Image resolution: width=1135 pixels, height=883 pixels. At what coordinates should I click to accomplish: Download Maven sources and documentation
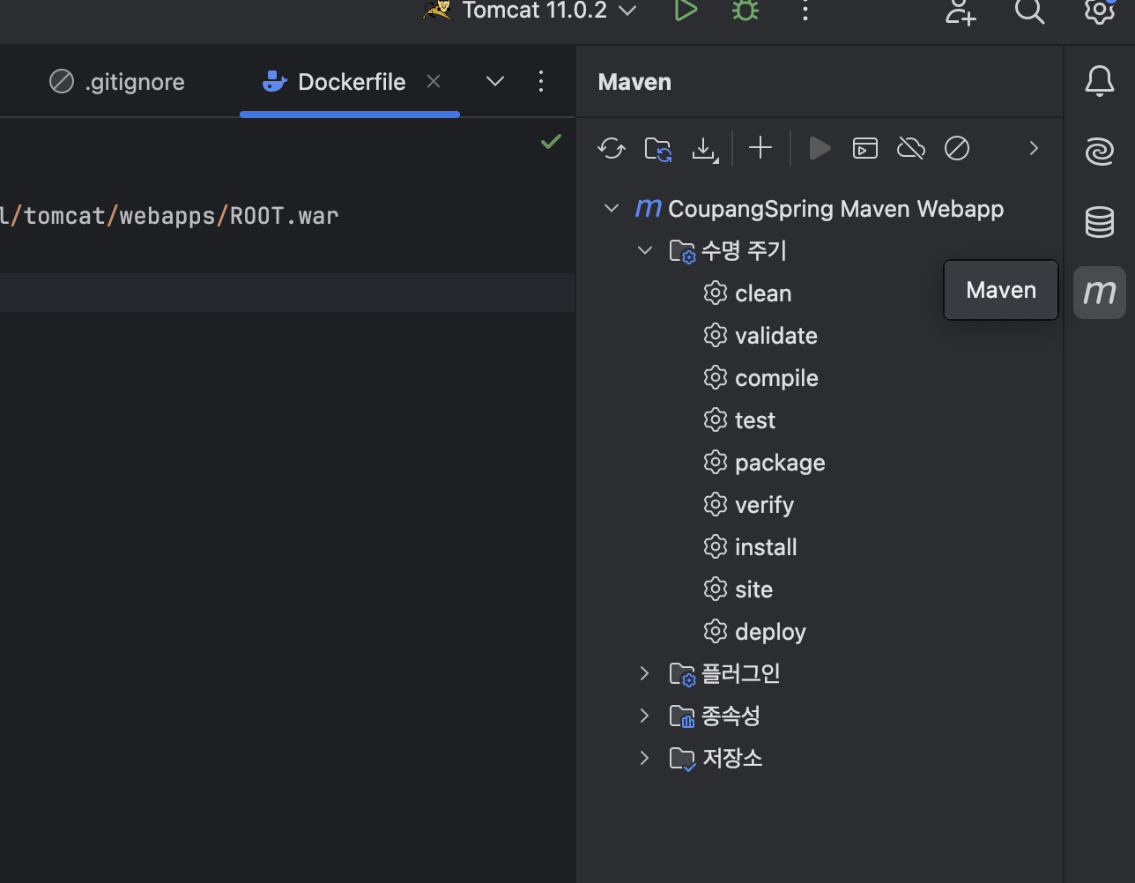704,148
